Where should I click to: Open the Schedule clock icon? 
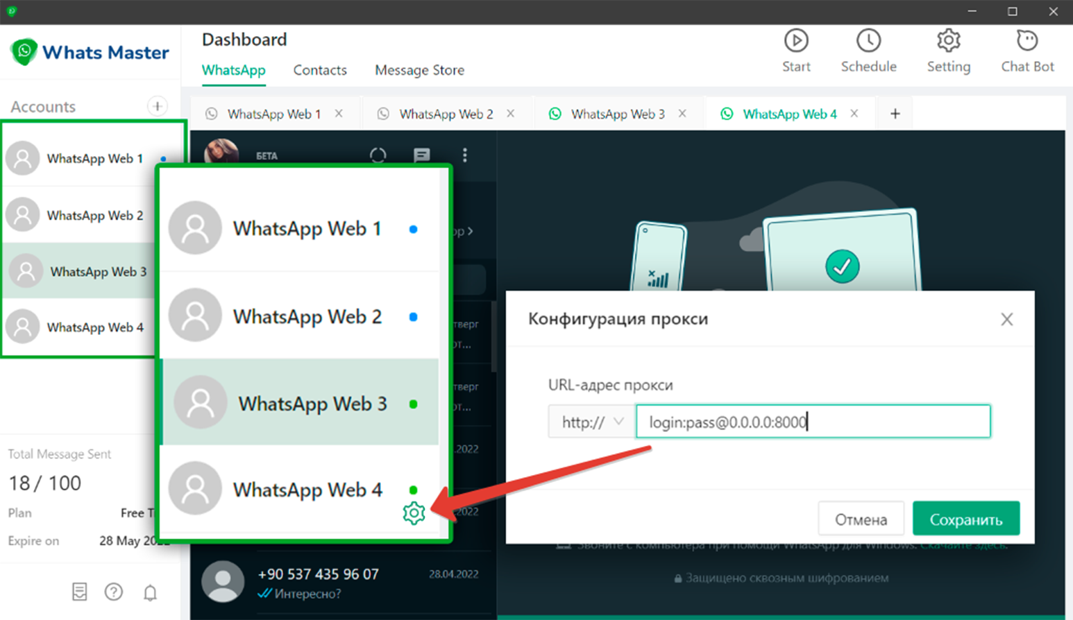(x=868, y=42)
